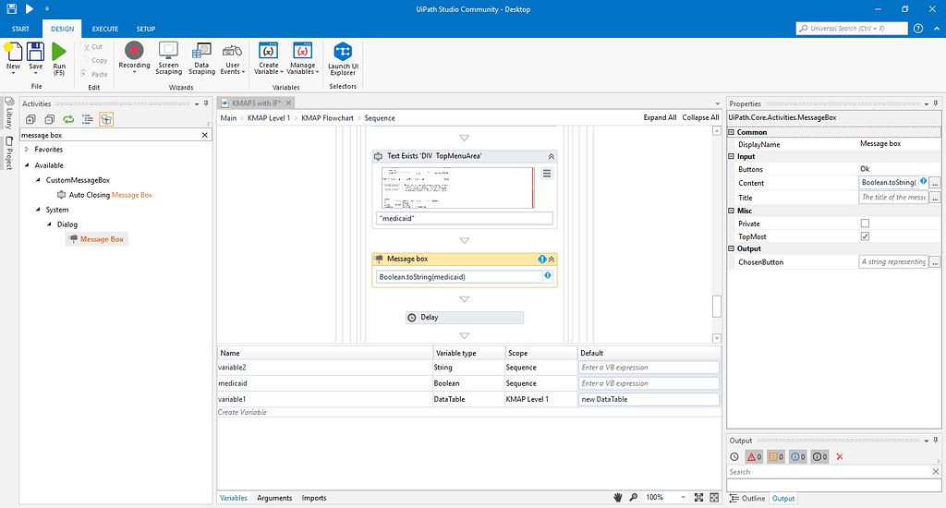Collapse the Available tree node
The height and width of the screenshot is (508, 946).
click(27, 165)
